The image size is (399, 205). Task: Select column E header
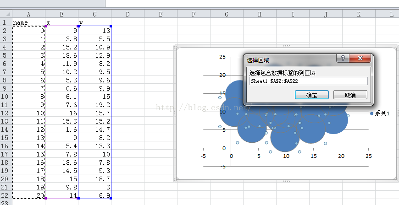[161, 14]
